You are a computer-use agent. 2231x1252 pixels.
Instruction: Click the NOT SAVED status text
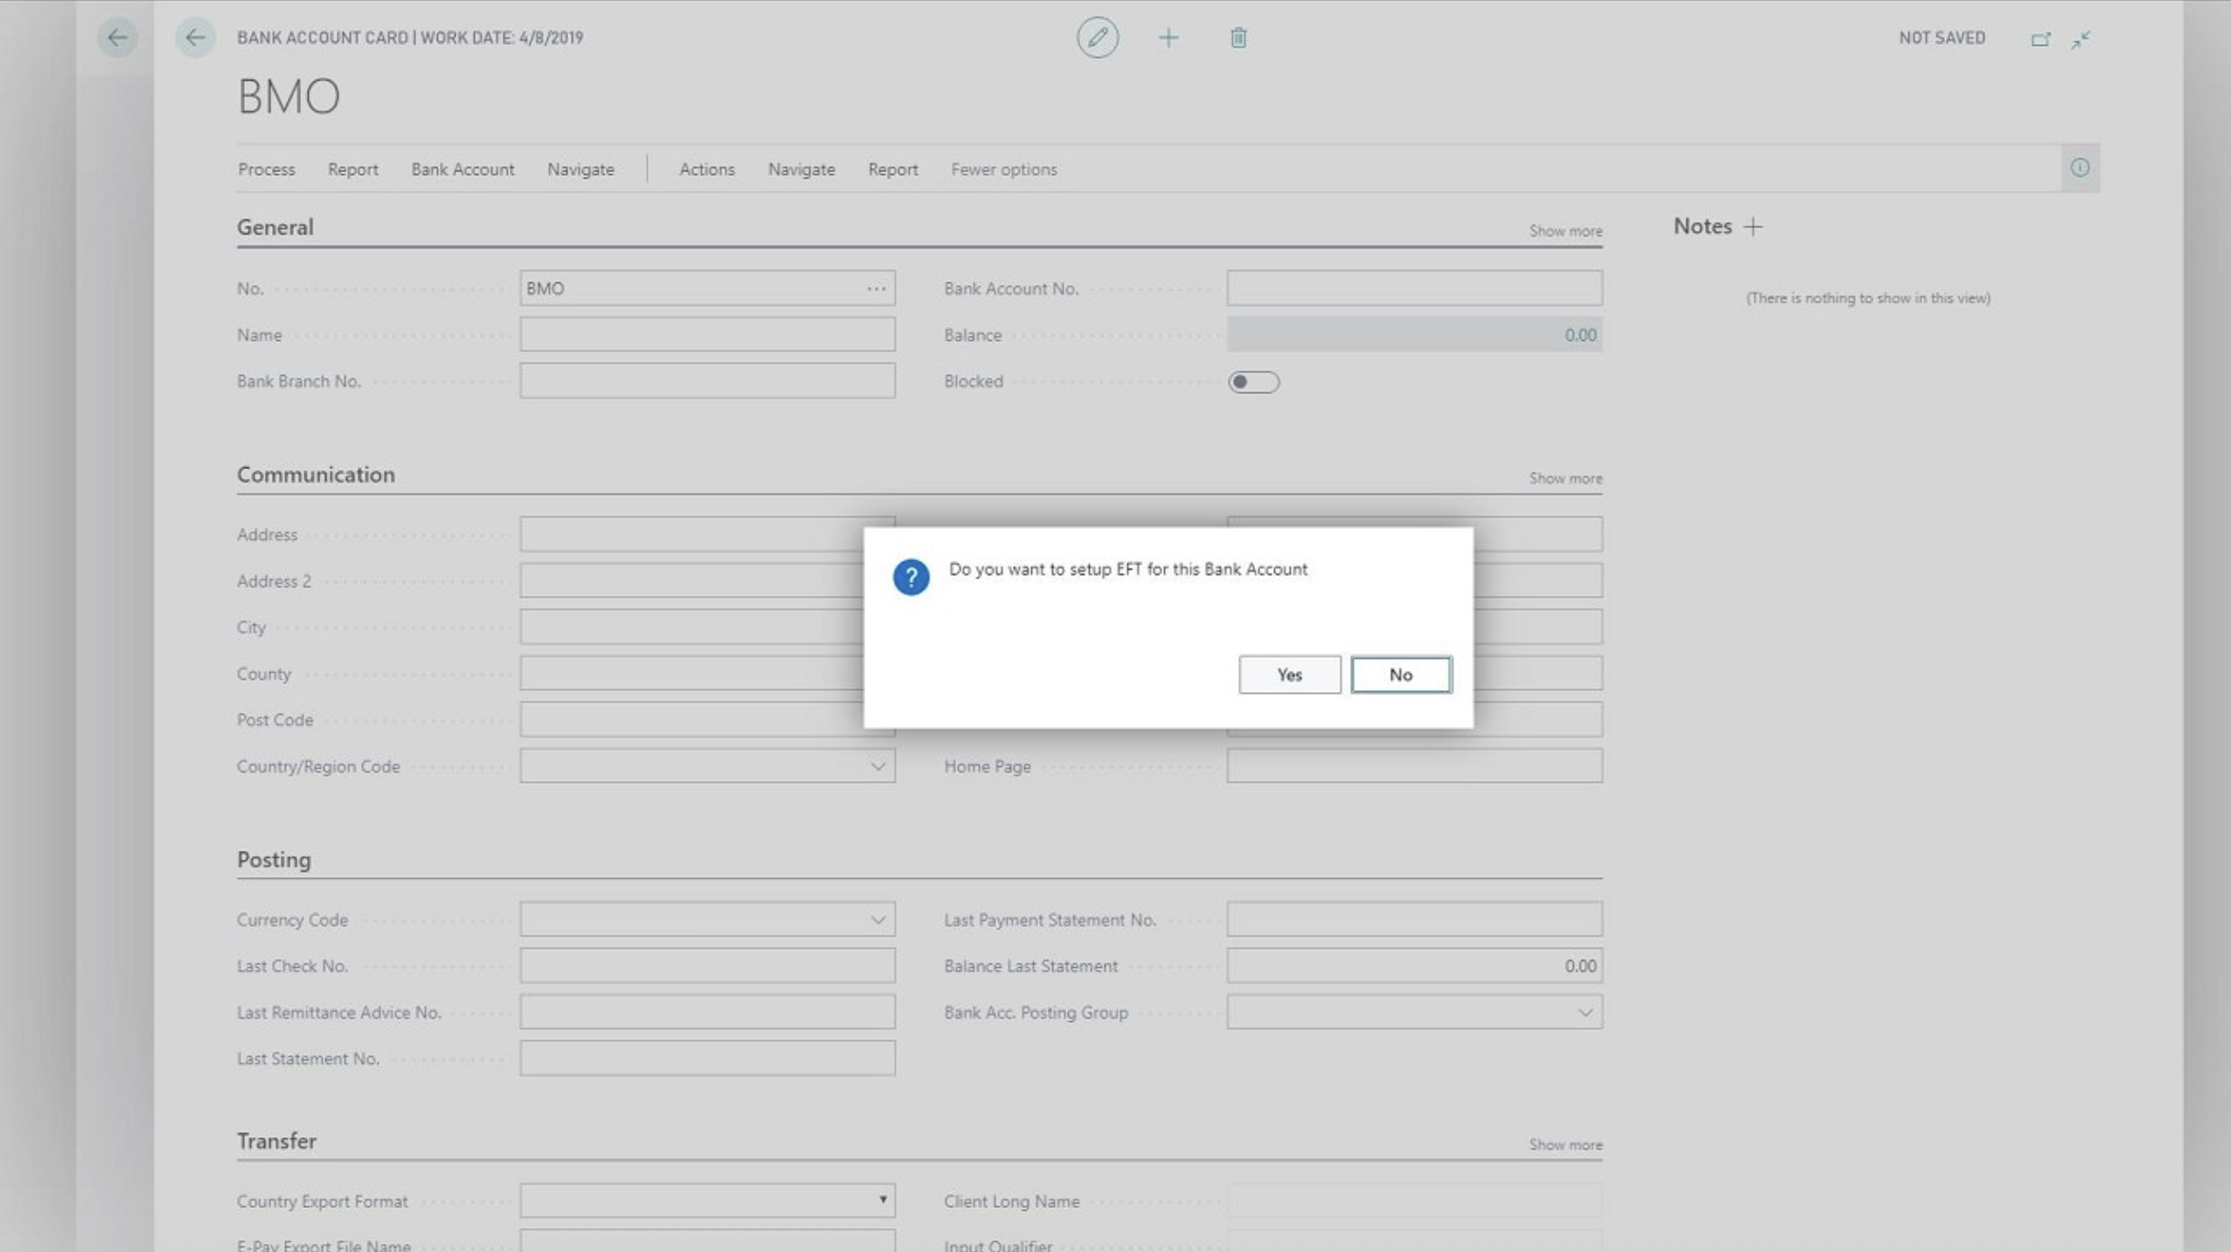point(1941,38)
